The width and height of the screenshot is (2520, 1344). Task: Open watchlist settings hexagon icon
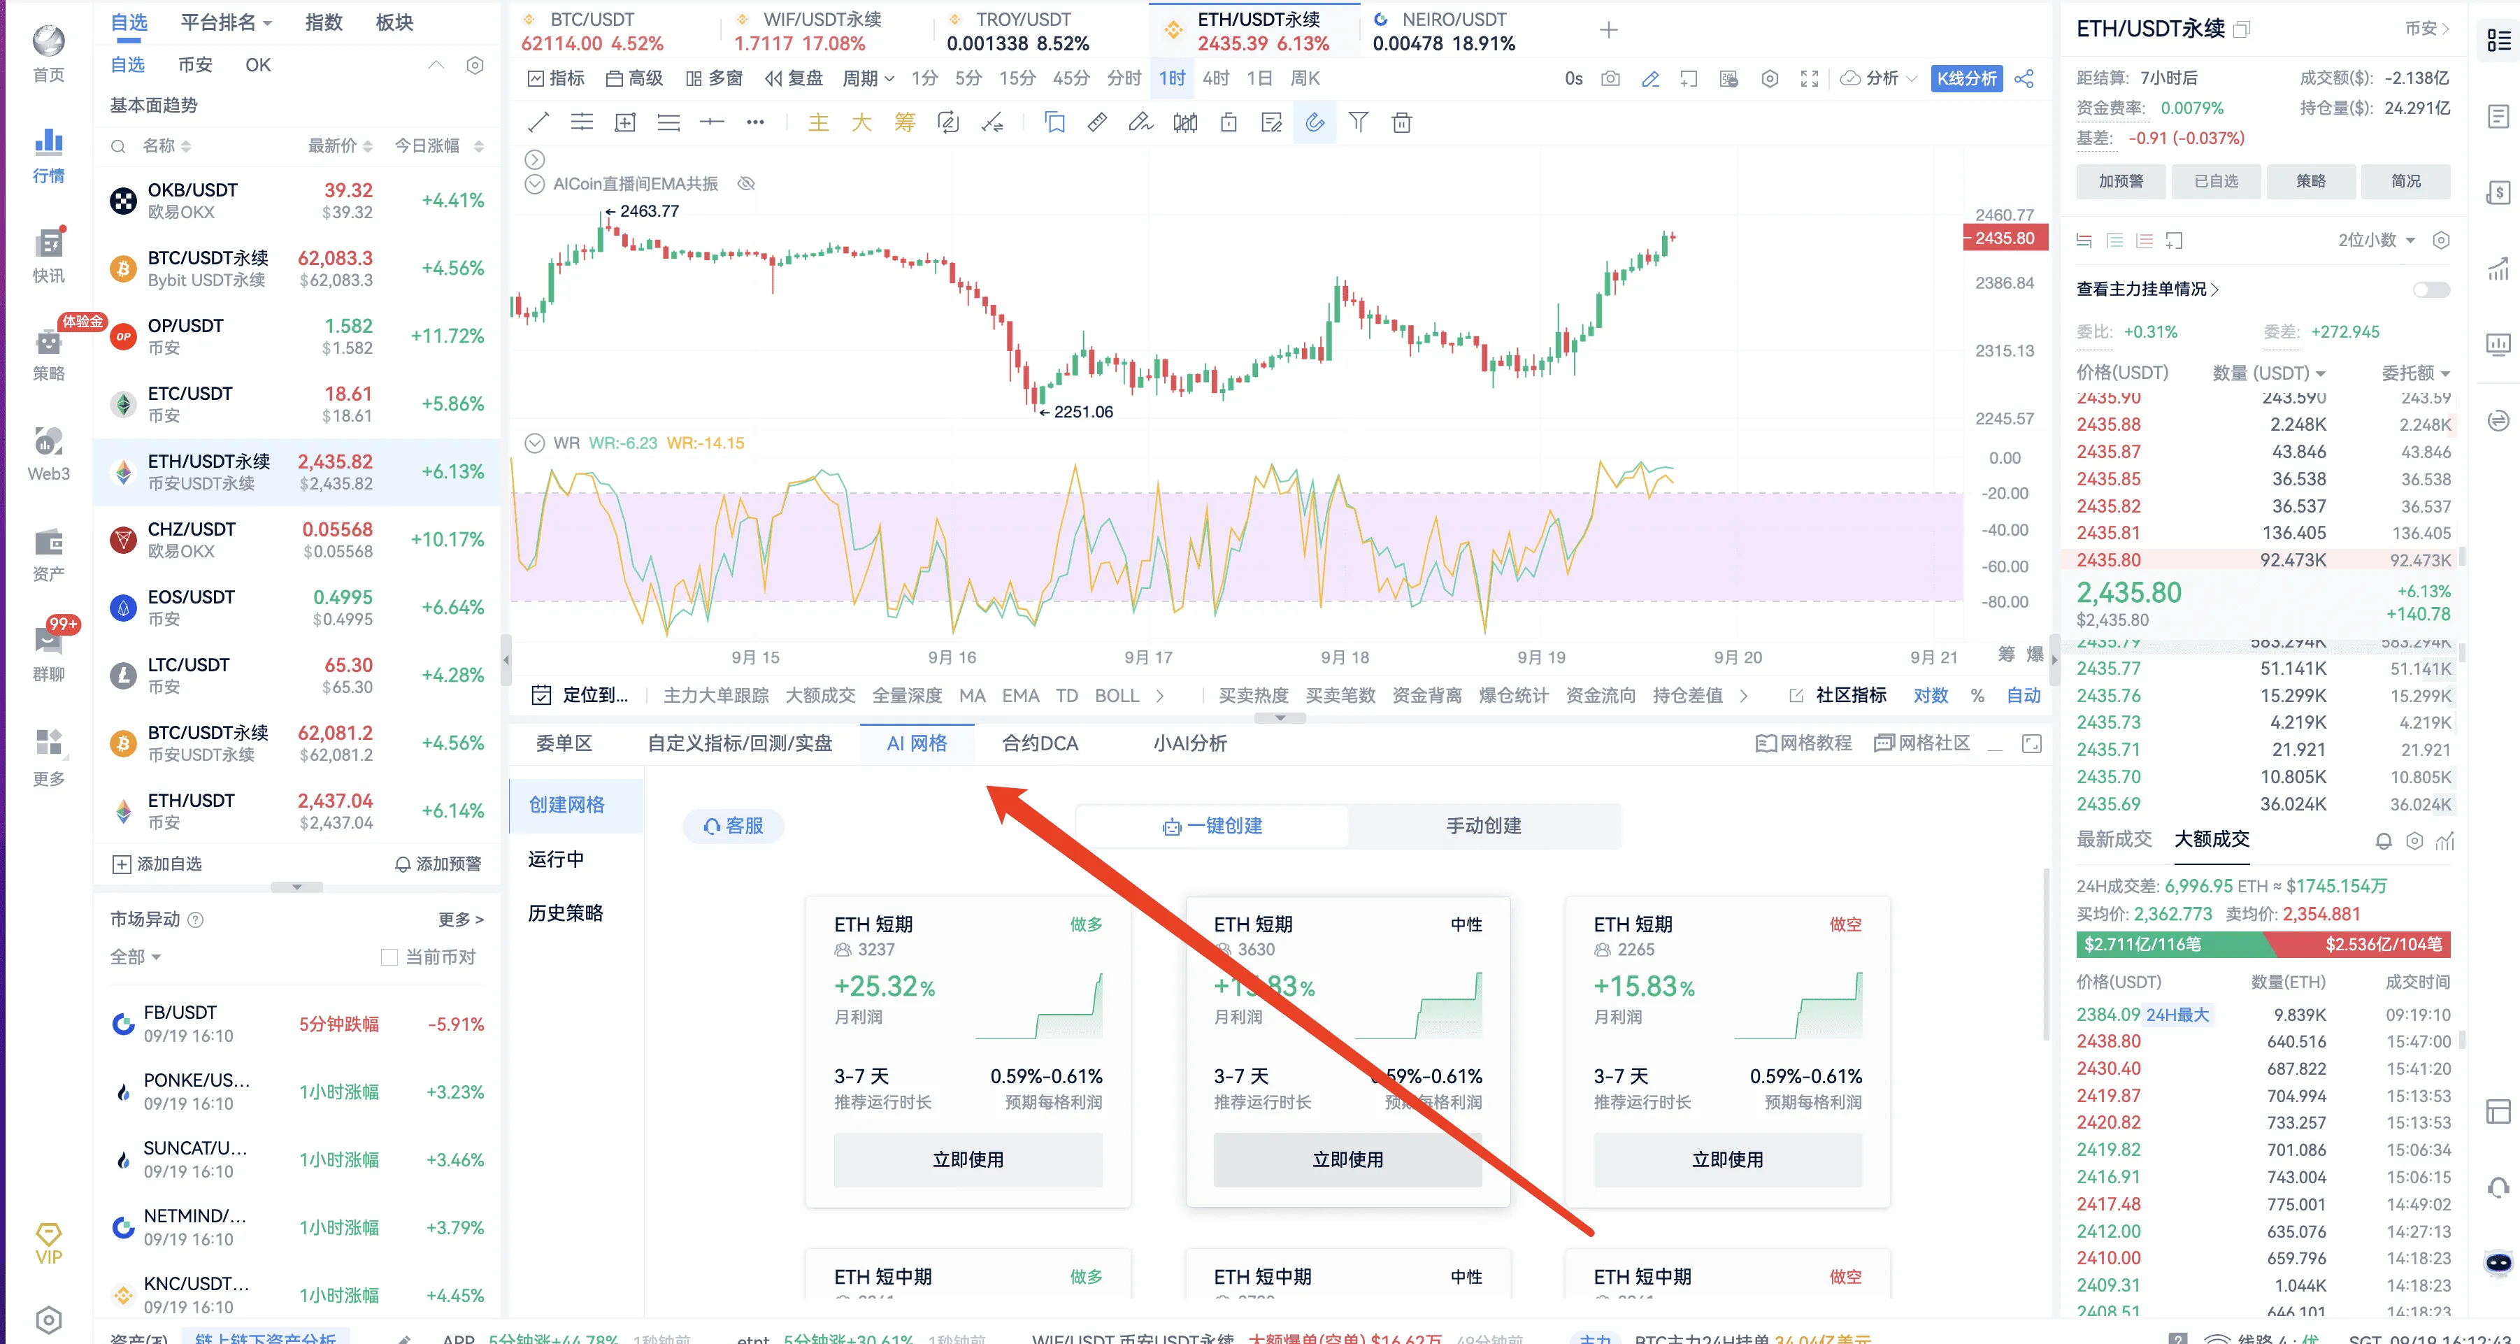click(475, 64)
